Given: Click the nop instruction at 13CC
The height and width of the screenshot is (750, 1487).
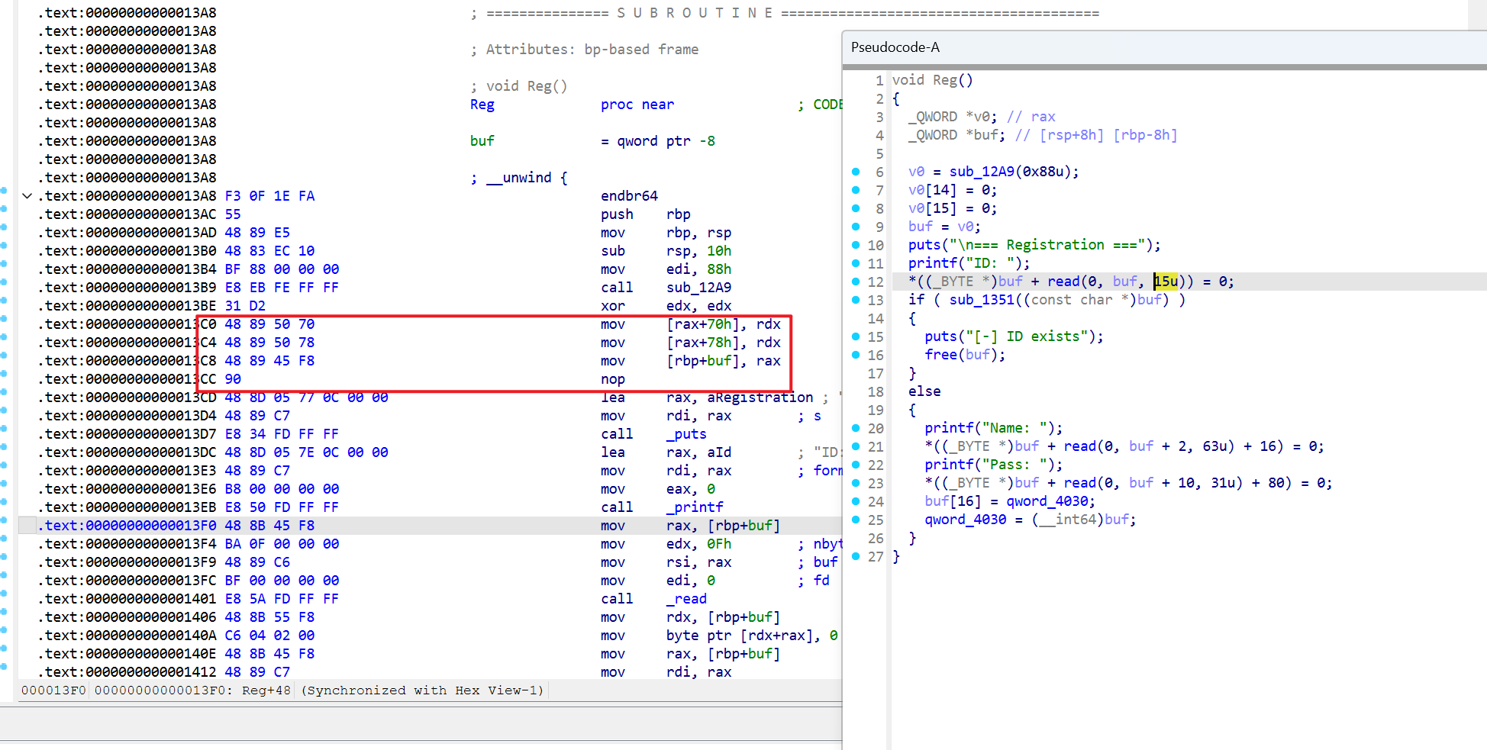Looking at the screenshot, I should pyautogui.click(x=612, y=379).
